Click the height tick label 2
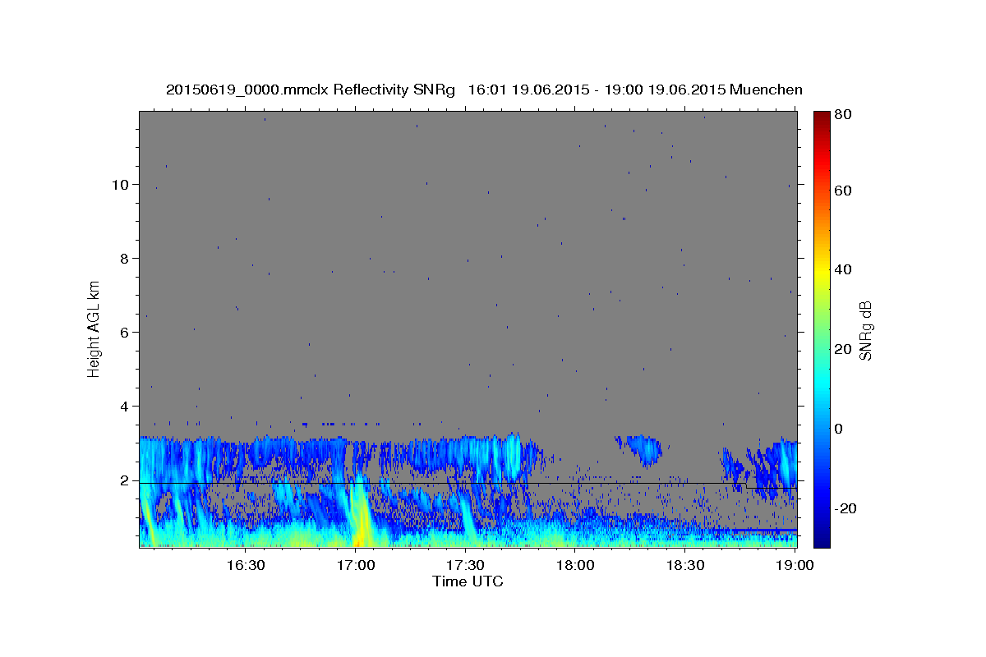This screenshot has width=986, height=657. [125, 480]
